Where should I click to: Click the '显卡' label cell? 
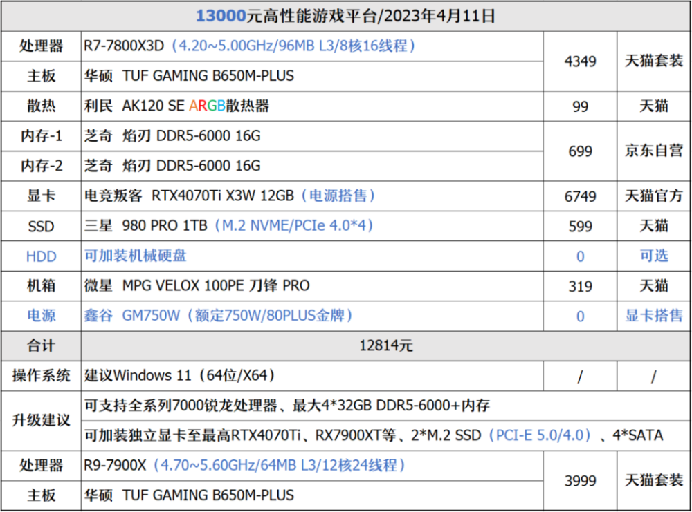pos(41,196)
